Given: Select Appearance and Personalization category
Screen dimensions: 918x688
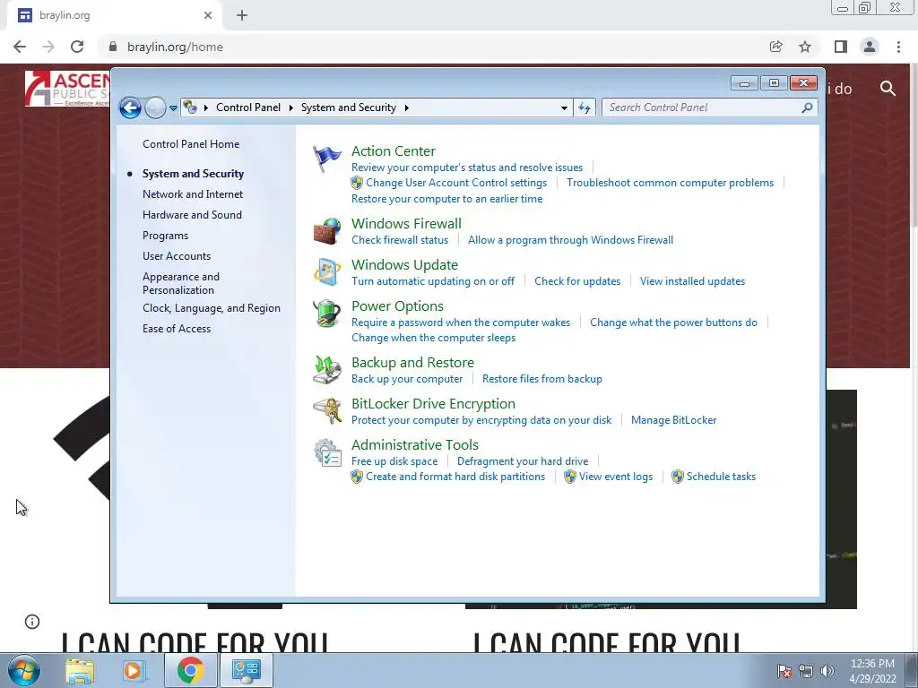Looking at the screenshot, I should coord(181,283).
